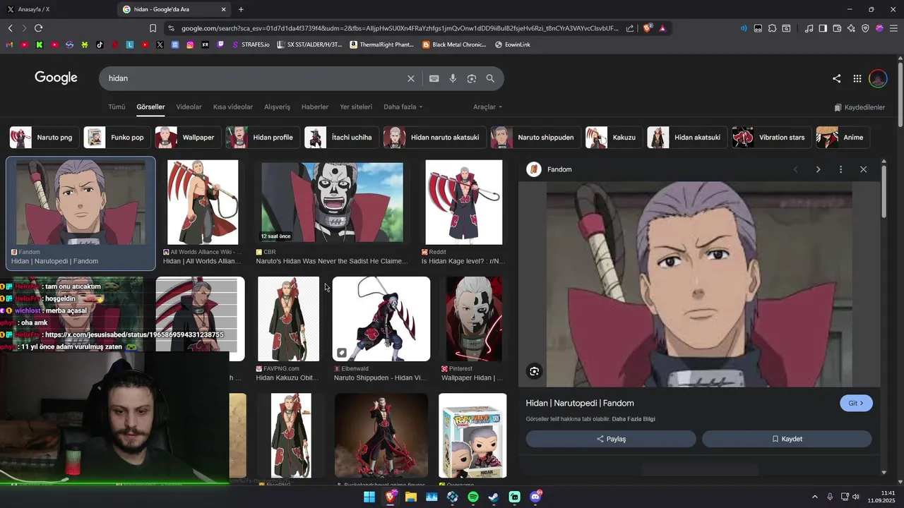Open the on-screen keyboard input tool
This screenshot has height=508, width=904.
[434, 78]
